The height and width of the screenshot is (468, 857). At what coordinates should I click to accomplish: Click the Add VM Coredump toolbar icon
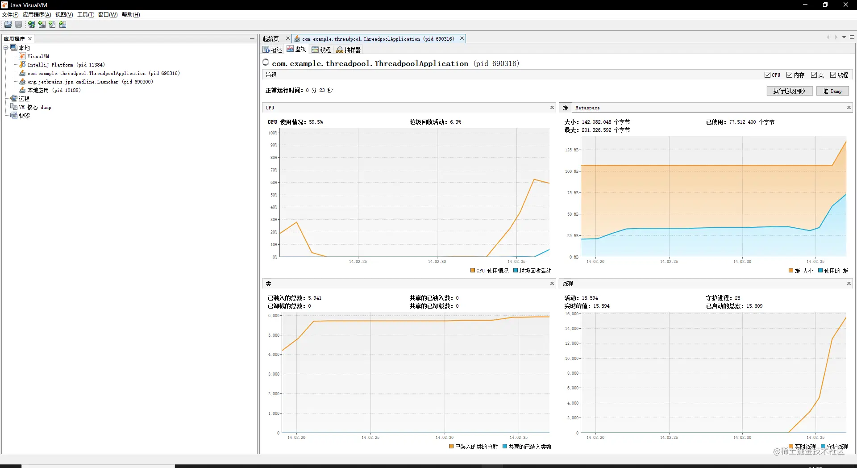(x=52, y=25)
